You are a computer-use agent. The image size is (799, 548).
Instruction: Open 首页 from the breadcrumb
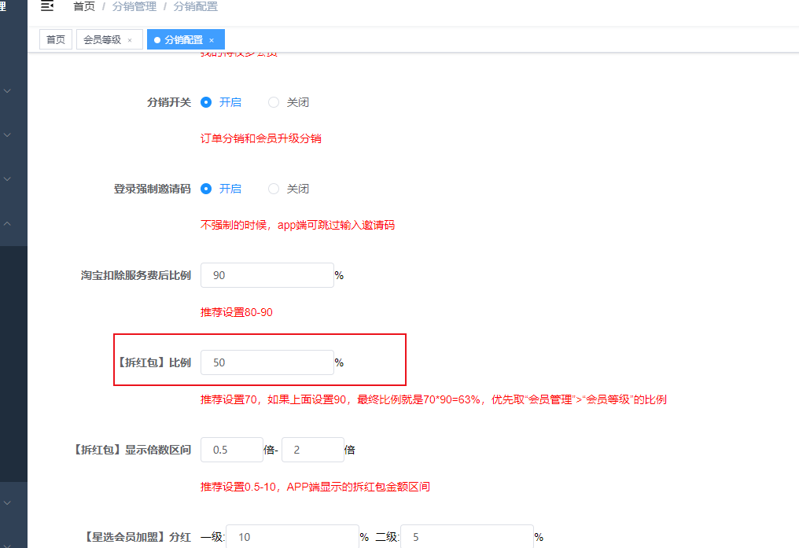tap(84, 7)
